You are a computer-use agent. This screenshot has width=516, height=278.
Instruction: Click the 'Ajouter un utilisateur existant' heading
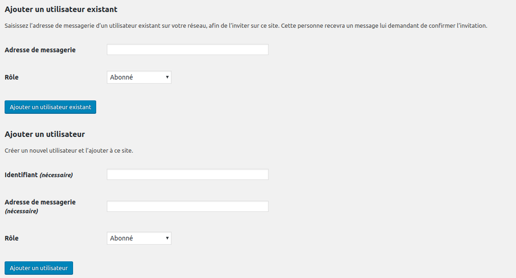(x=61, y=9)
